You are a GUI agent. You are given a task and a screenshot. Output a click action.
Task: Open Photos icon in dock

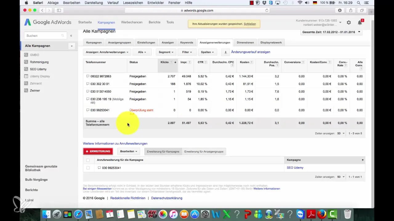[x=163, y=214]
